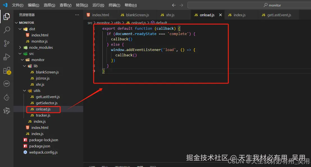Viewport: 311px width, 167px height.
Task: Open package-lock.json file
Action: tap(43, 140)
